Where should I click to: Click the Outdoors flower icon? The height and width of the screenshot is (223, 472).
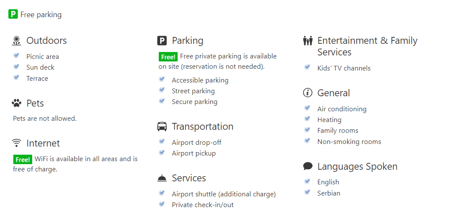coord(17,41)
